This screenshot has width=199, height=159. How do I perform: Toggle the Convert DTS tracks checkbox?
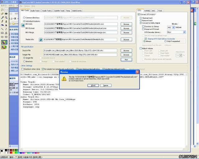tap(139, 14)
